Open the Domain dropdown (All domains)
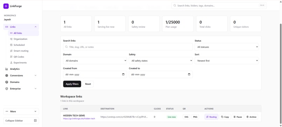 [x=95, y=61]
